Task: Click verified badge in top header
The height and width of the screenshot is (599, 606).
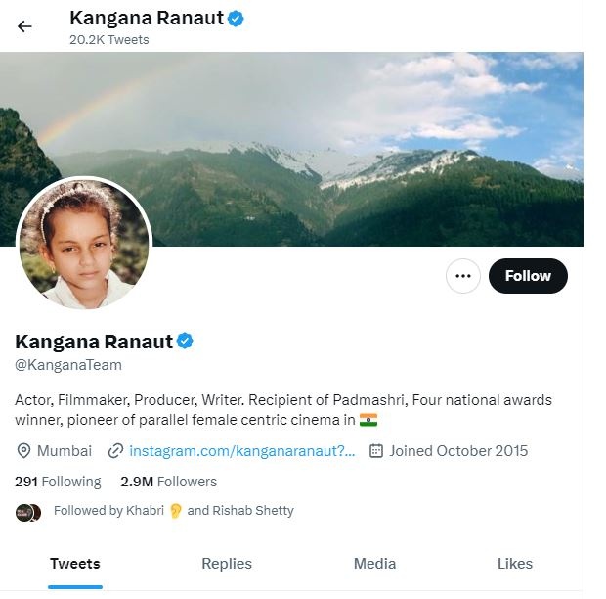Action: pos(236,18)
